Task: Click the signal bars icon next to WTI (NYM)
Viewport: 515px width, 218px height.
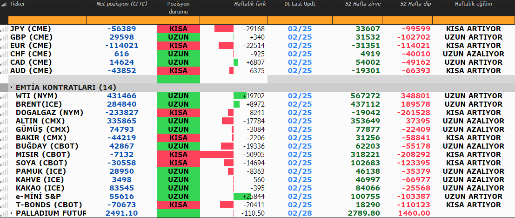Action: tap(5, 96)
